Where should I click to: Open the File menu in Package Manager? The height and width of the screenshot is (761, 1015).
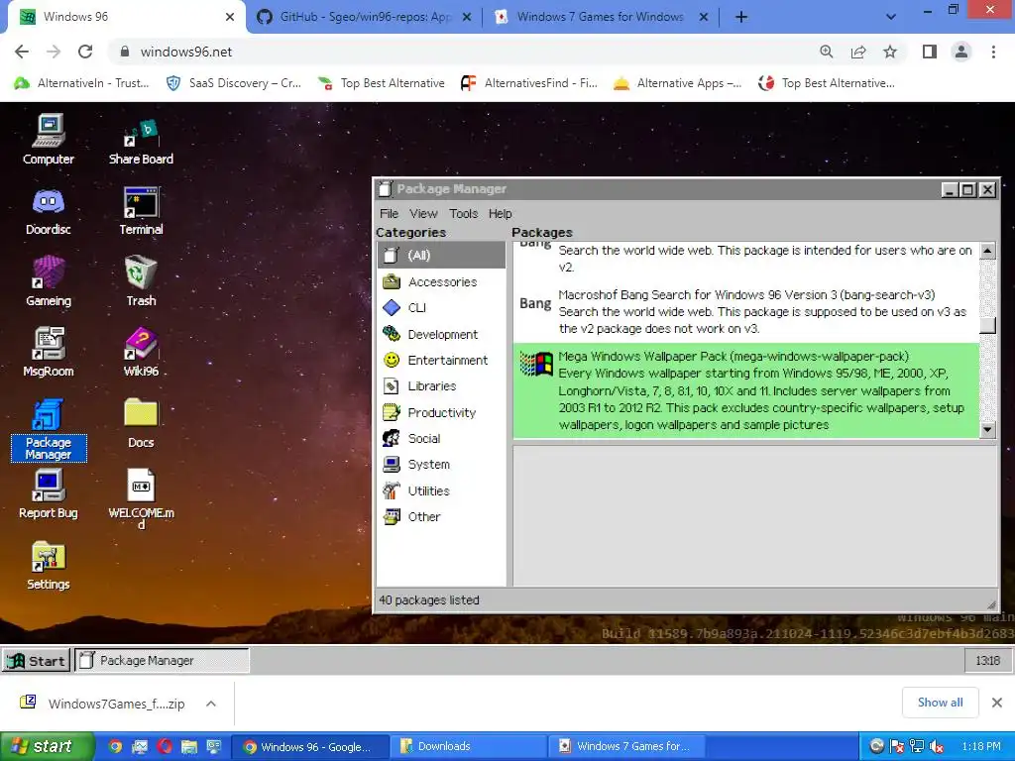389,214
